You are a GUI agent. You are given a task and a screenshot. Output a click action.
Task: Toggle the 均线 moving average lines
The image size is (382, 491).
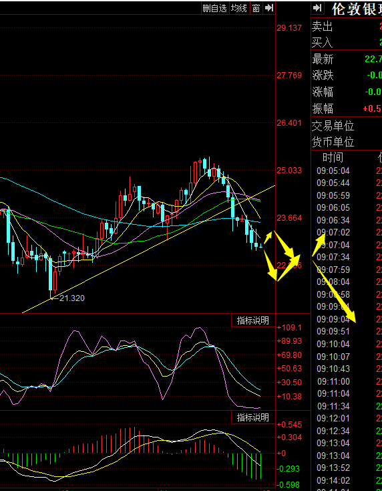(x=239, y=9)
